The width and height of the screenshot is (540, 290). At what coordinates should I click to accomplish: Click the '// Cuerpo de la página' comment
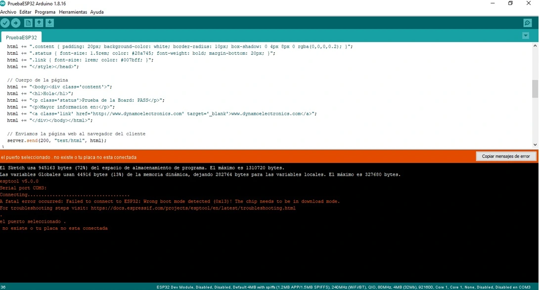click(x=38, y=80)
